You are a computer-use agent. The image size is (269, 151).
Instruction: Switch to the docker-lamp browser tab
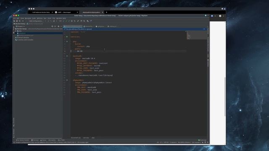(41, 12)
